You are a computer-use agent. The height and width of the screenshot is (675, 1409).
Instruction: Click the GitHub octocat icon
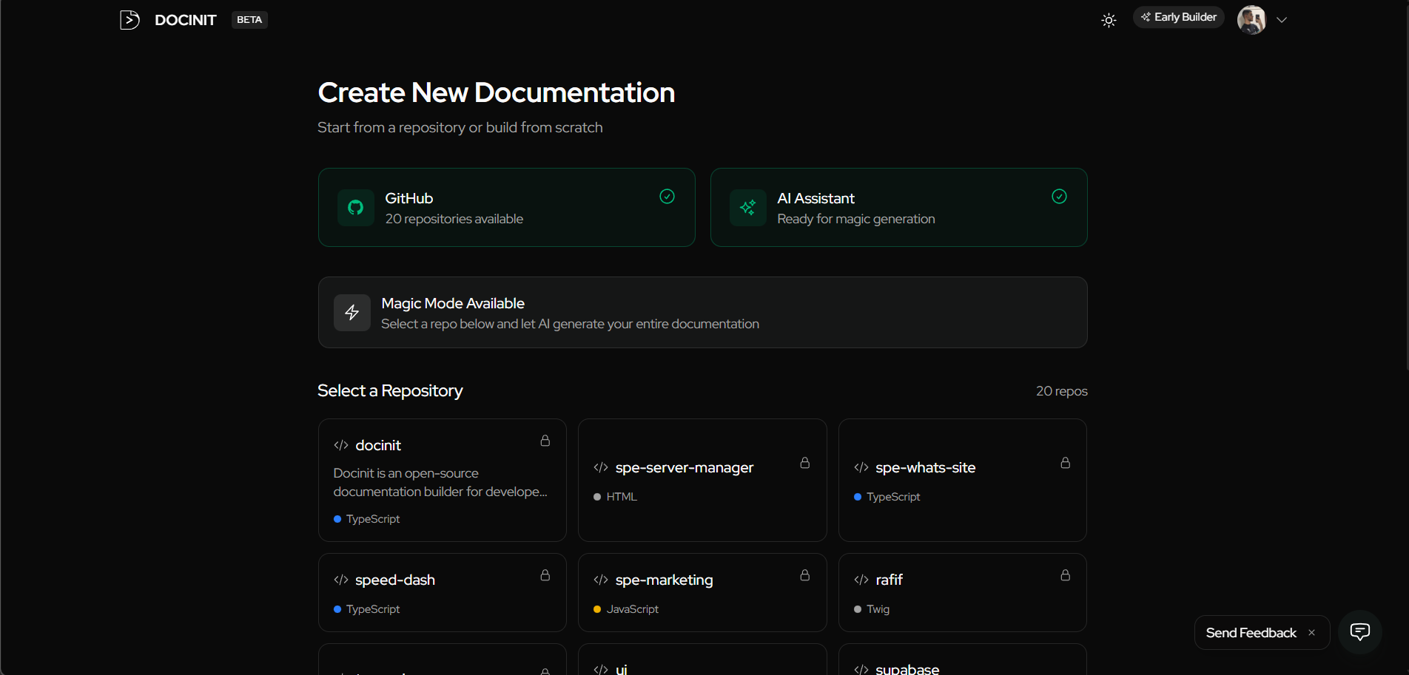[x=355, y=208]
